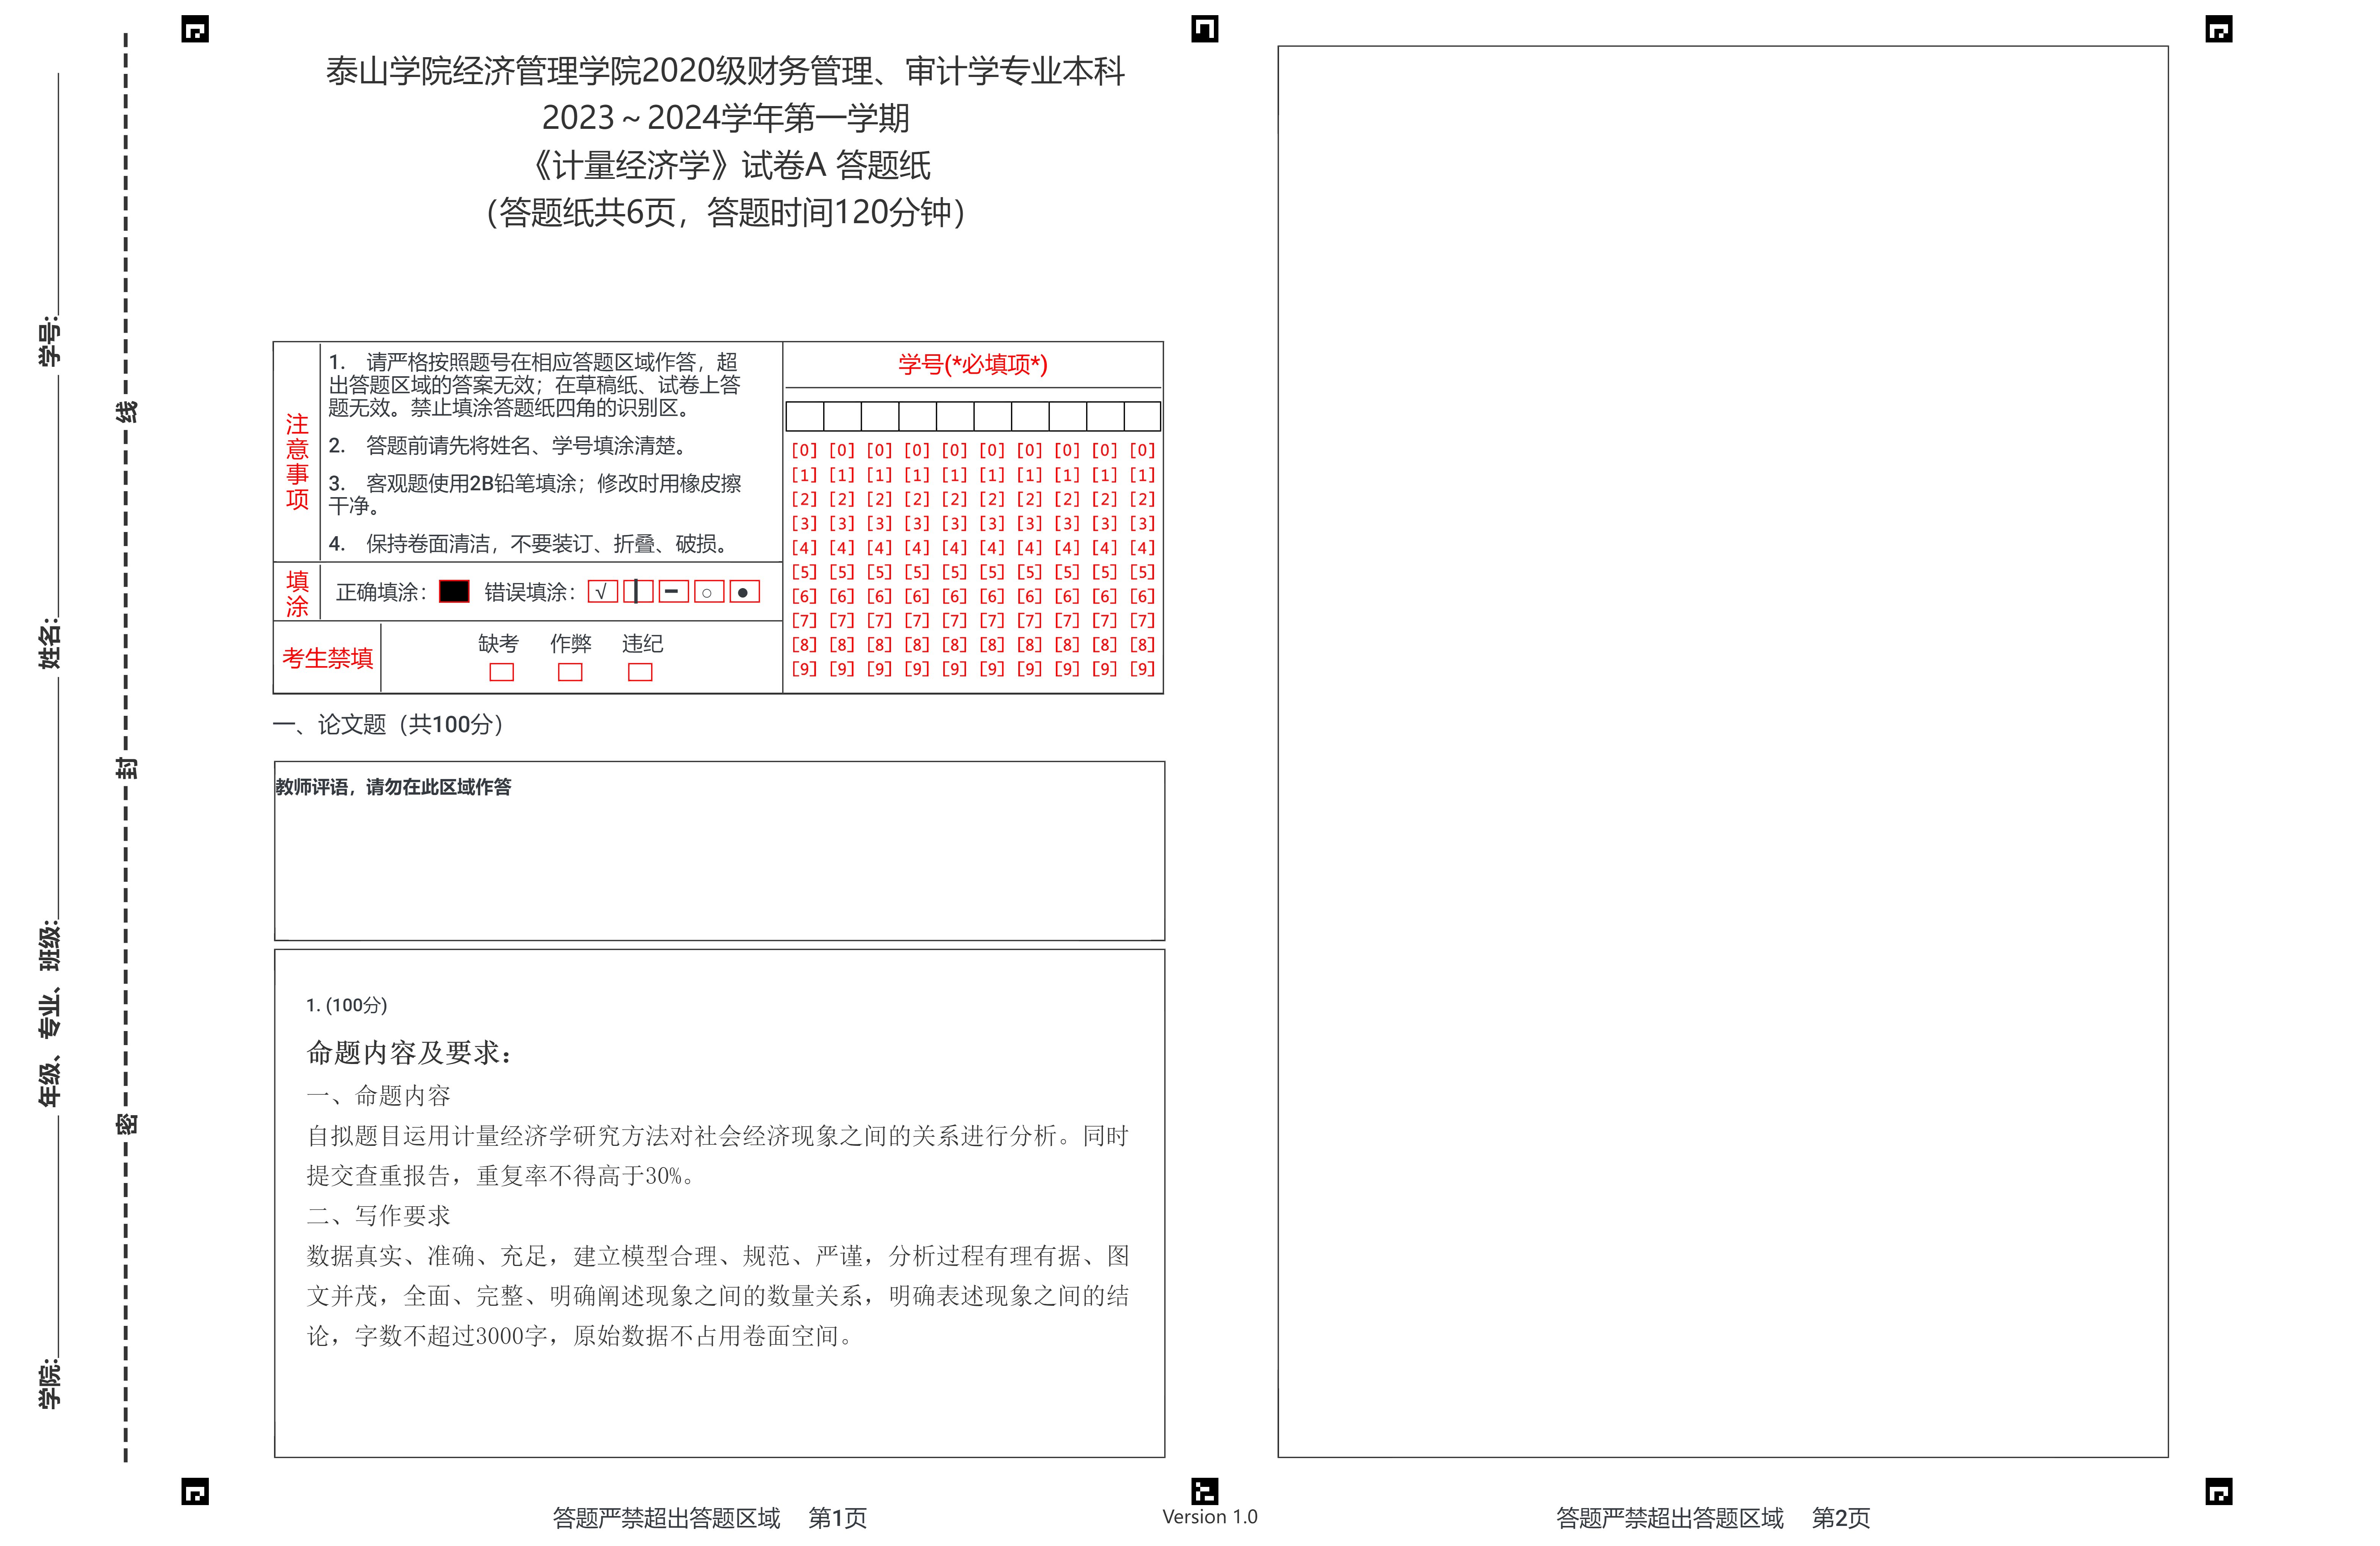Click the vertical-line wrong-fill sample box
The image size is (2380, 1546).
tap(638, 592)
